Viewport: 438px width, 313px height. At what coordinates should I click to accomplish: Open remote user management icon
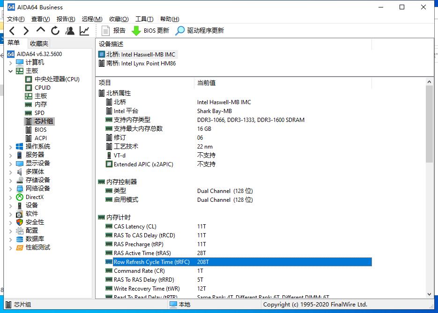pyautogui.click(x=70, y=31)
